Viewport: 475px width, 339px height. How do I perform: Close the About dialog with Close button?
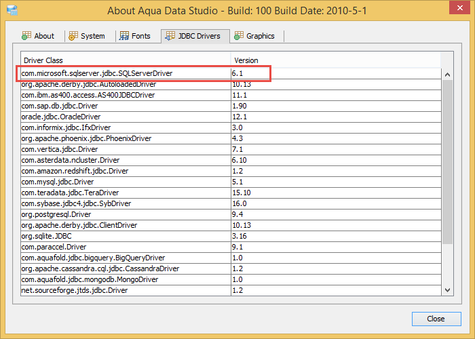pyautogui.click(x=436, y=319)
